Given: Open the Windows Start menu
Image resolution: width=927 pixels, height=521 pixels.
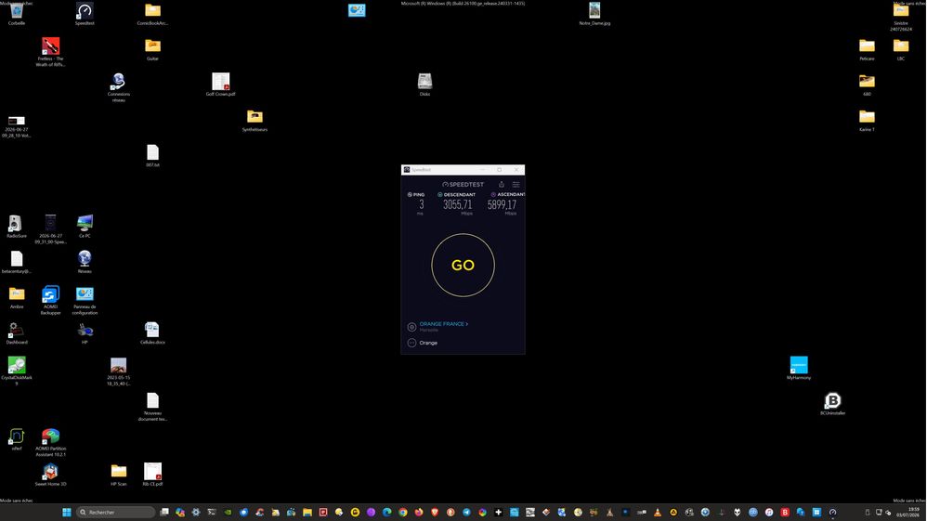Looking at the screenshot, I should click(x=67, y=512).
